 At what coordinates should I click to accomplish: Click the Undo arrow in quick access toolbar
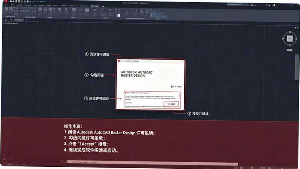click(x=30, y=1)
